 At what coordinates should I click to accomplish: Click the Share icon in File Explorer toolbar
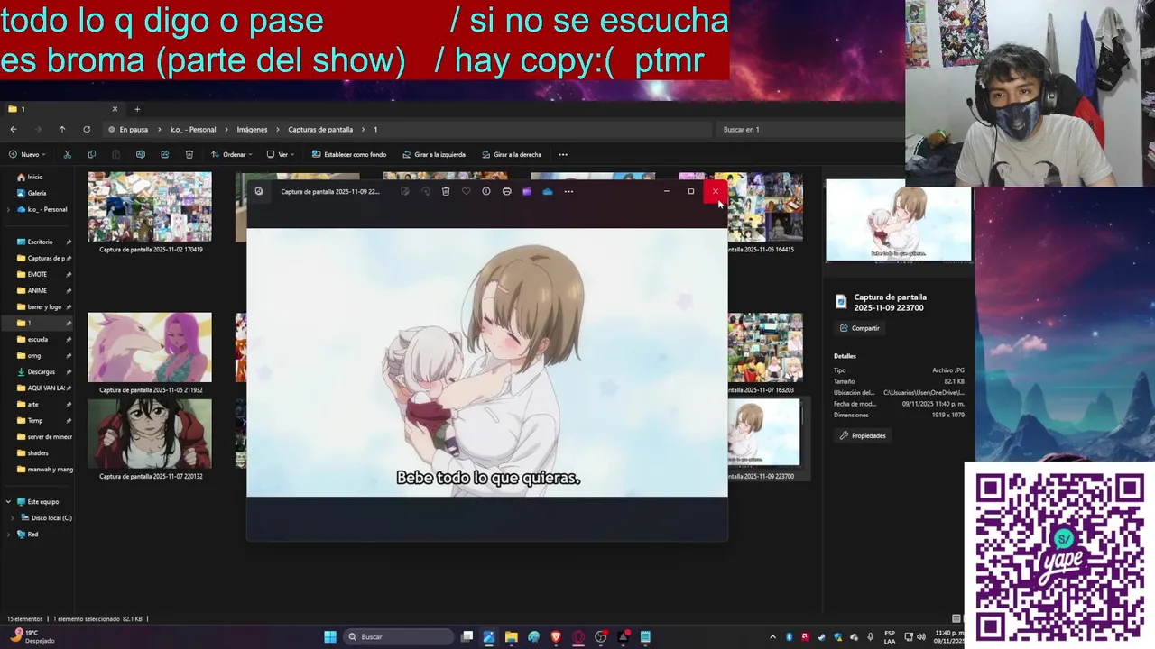(164, 154)
